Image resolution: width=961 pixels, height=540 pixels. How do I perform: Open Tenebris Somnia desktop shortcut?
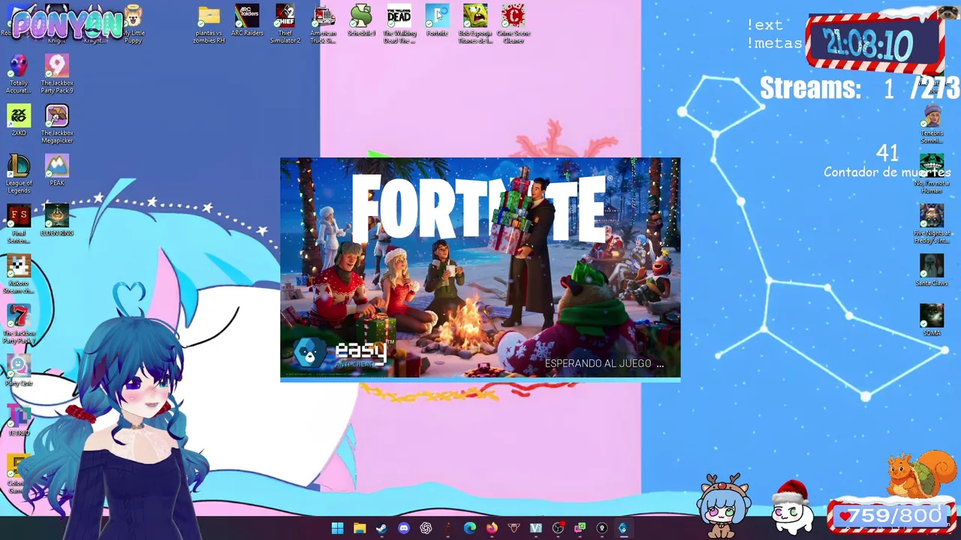click(932, 124)
